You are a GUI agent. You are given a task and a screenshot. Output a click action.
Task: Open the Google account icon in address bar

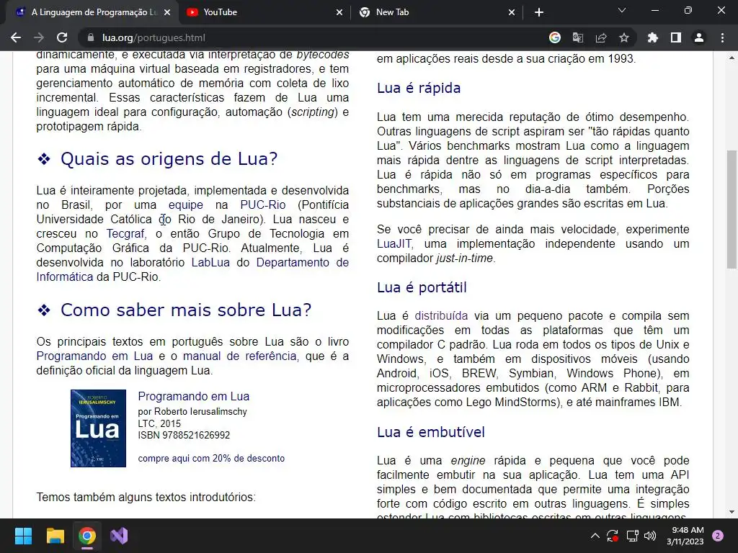[x=555, y=37]
